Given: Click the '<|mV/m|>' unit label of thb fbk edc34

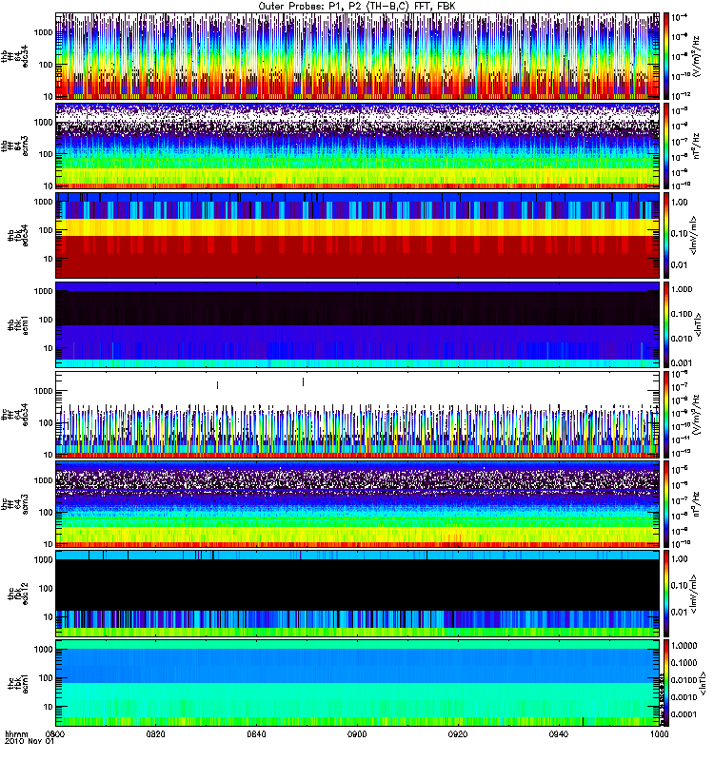Looking at the screenshot, I should 695,235.
